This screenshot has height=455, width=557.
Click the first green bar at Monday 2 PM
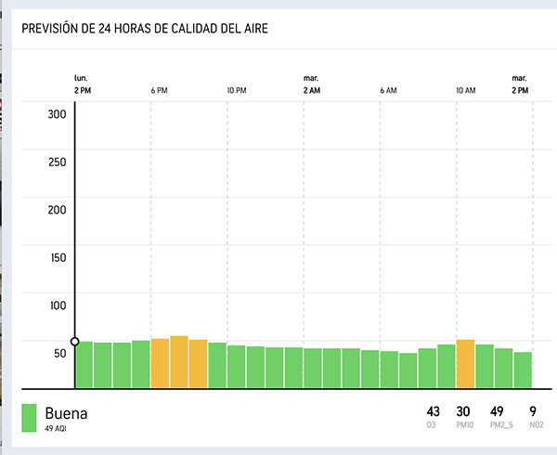(x=84, y=365)
